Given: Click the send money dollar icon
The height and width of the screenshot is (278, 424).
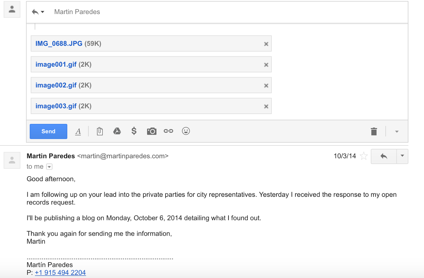Looking at the screenshot, I should pyautogui.click(x=134, y=131).
